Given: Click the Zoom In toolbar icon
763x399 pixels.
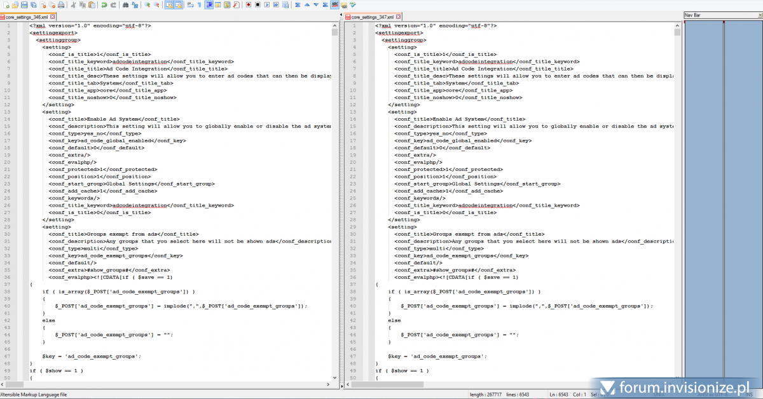Looking at the screenshot, I should click(147, 5).
